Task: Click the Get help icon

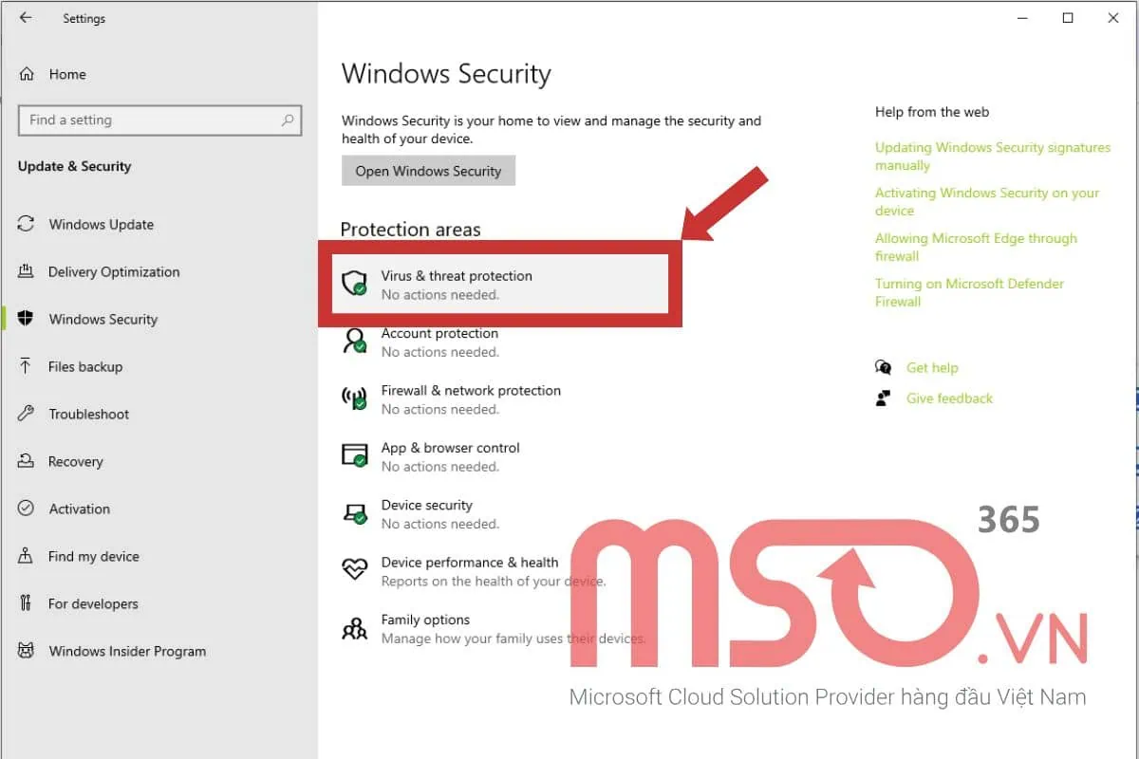Action: (883, 367)
